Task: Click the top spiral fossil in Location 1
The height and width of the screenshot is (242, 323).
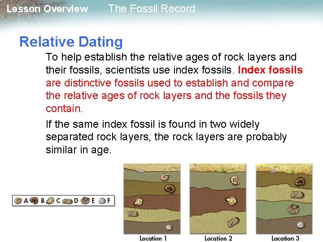Action: pos(165,177)
